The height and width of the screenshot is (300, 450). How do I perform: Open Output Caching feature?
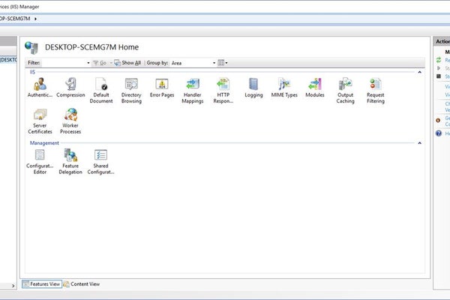345,91
